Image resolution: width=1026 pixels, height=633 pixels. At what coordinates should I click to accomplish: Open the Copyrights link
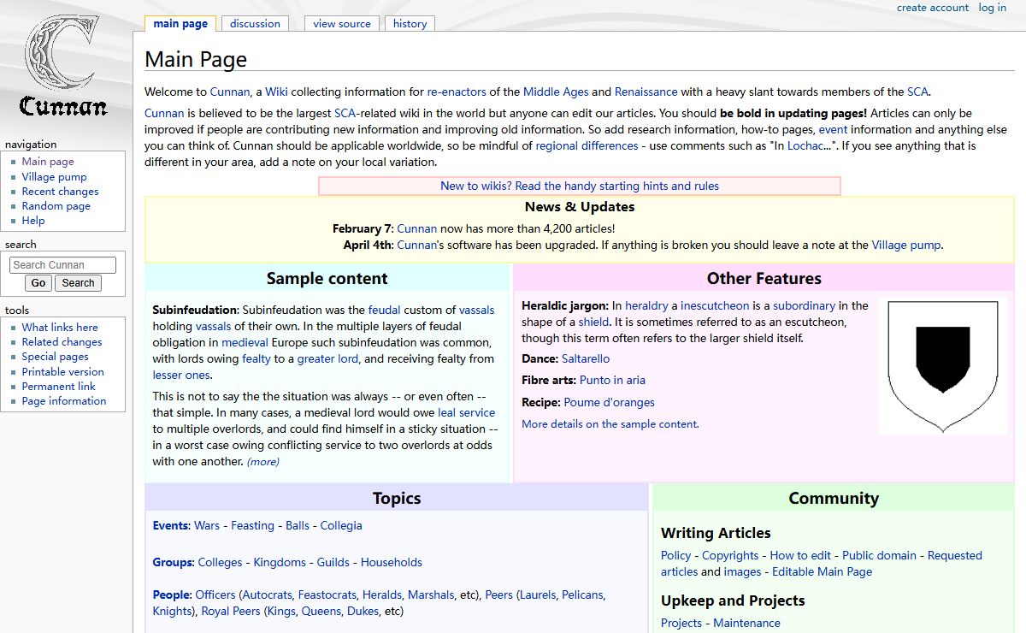730,556
